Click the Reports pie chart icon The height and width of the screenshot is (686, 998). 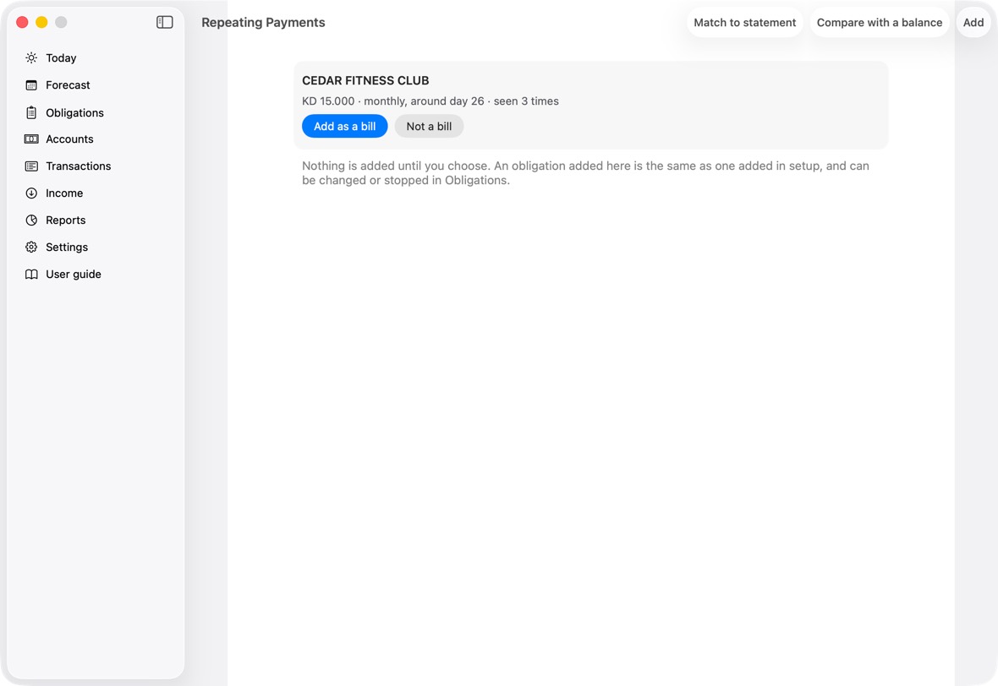coord(31,220)
